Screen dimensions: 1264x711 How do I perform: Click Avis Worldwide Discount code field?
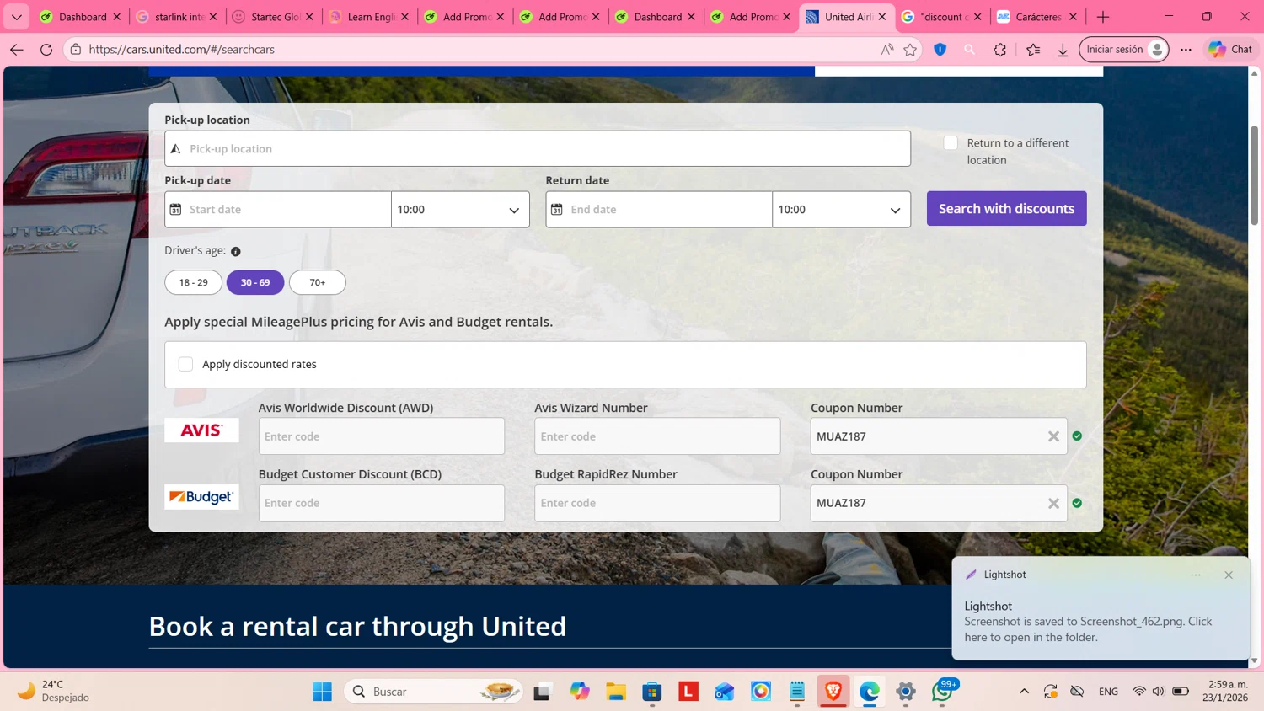tap(382, 436)
